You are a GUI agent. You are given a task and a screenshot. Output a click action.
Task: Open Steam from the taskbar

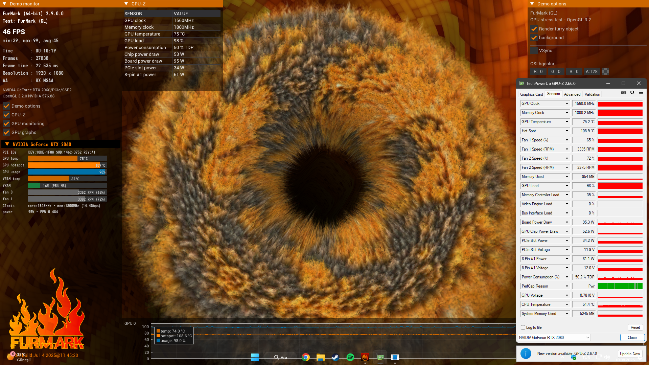[x=335, y=357]
